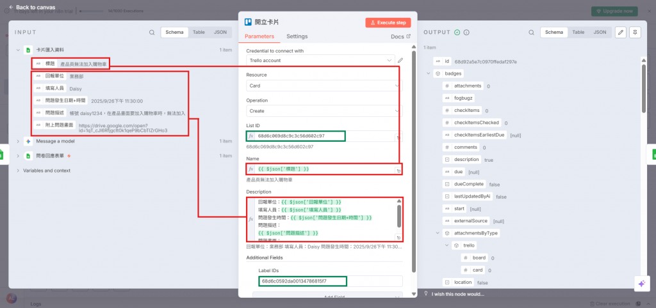Click the Label IDs input field

[331, 281]
